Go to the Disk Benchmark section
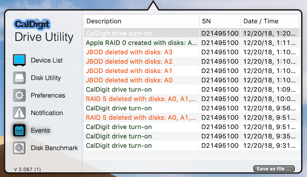307x177 pixels. (54, 148)
